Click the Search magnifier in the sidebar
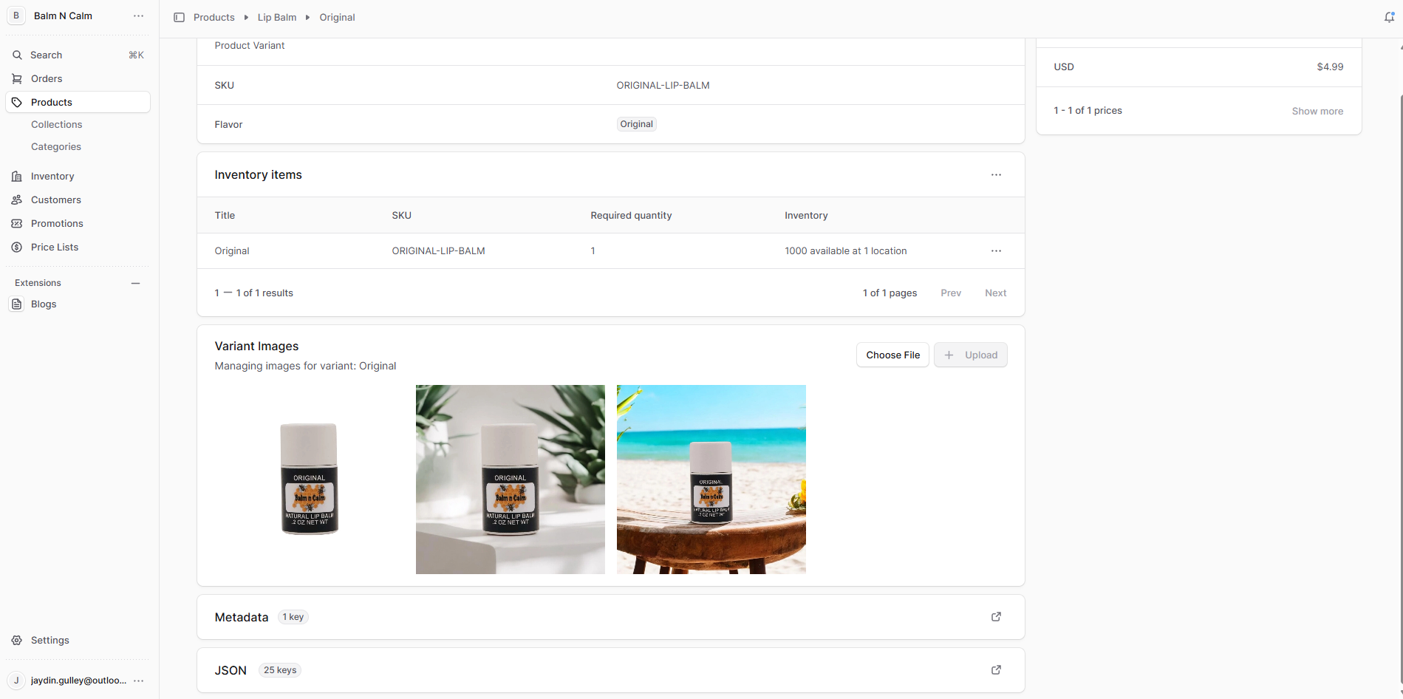The image size is (1403, 699). click(x=17, y=55)
